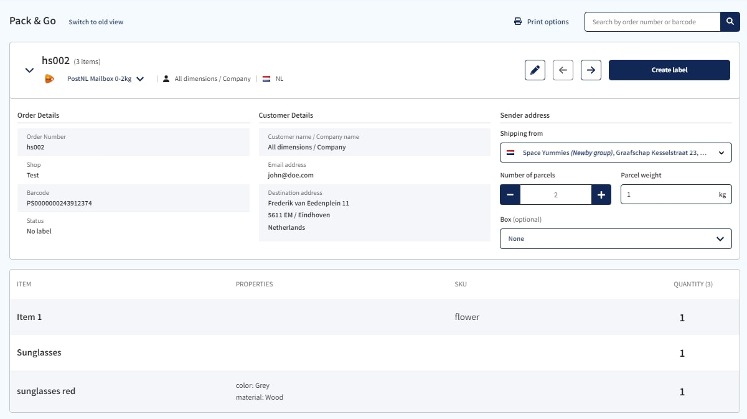747x419 pixels.
Task: Click the 'Sender address' section heading
Action: tap(525, 115)
